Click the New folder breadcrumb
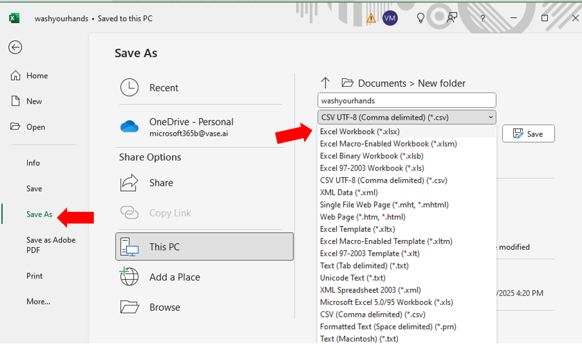The height and width of the screenshot is (344, 582). click(x=441, y=84)
